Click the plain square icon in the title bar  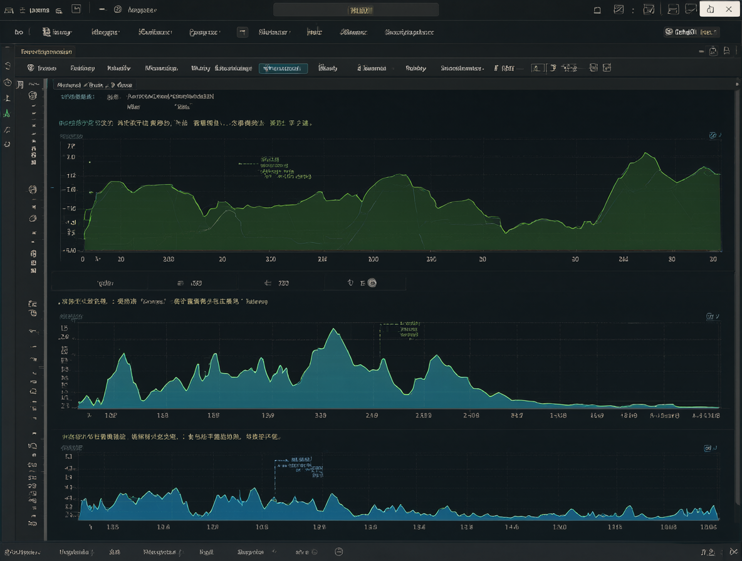[597, 10]
